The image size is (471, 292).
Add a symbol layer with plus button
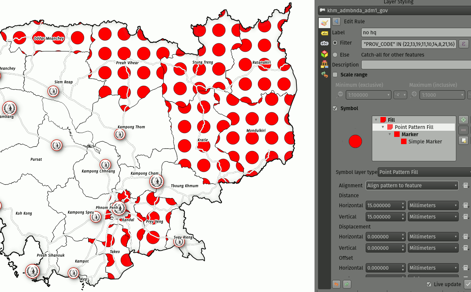pyautogui.click(x=463, y=120)
